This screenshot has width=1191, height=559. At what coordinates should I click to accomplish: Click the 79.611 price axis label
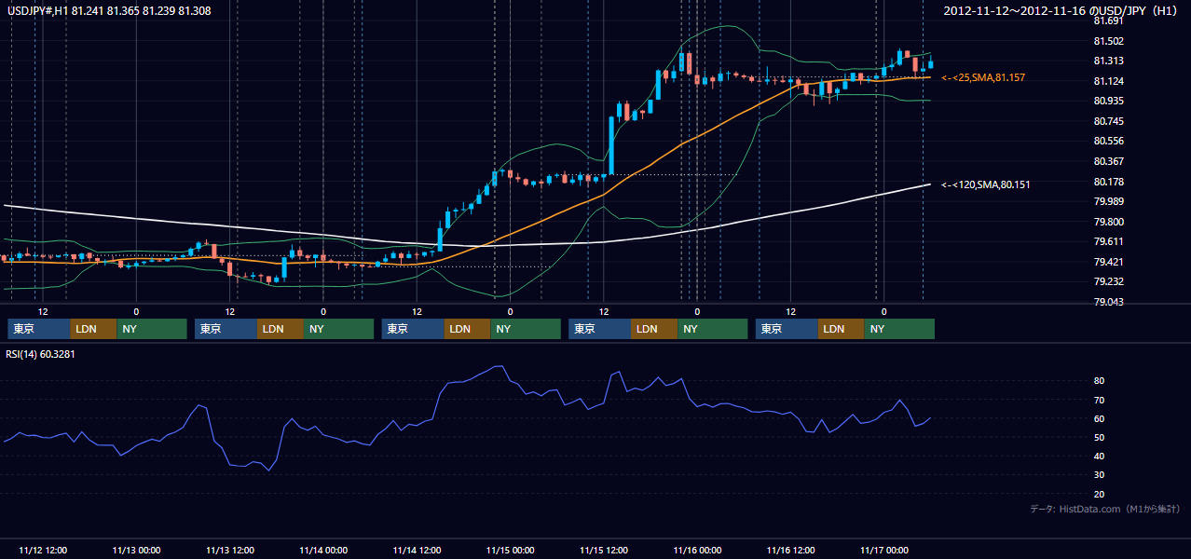click(1107, 241)
